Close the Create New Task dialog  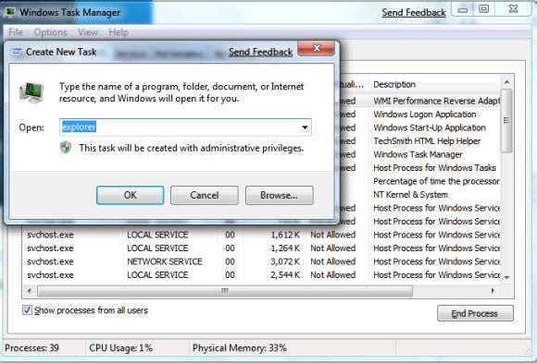tap(317, 49)
